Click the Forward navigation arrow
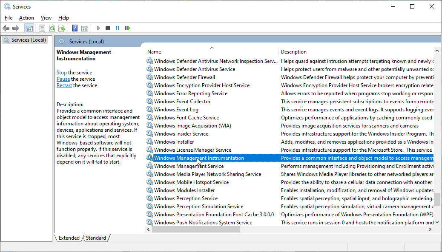 [16, 28]
